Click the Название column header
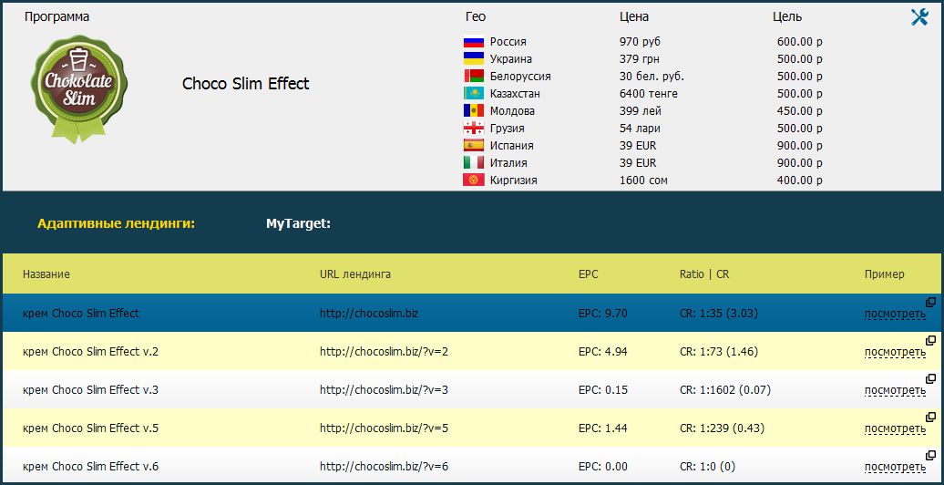Screen dimensions: 944x485 tap(46, 274)
